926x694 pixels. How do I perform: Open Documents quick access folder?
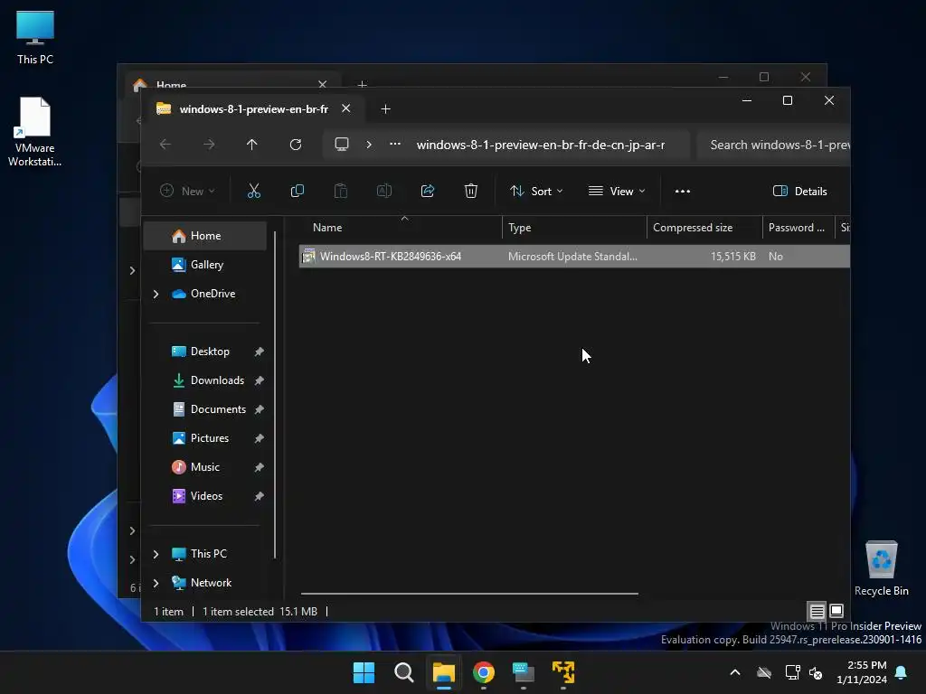pos(209,409)
